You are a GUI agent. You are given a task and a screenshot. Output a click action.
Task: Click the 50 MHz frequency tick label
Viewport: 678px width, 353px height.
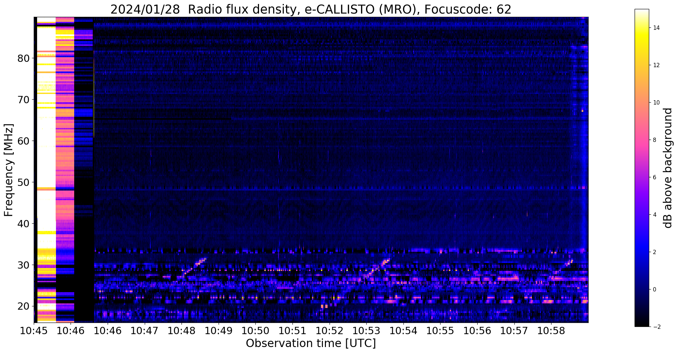click(24, 182)
